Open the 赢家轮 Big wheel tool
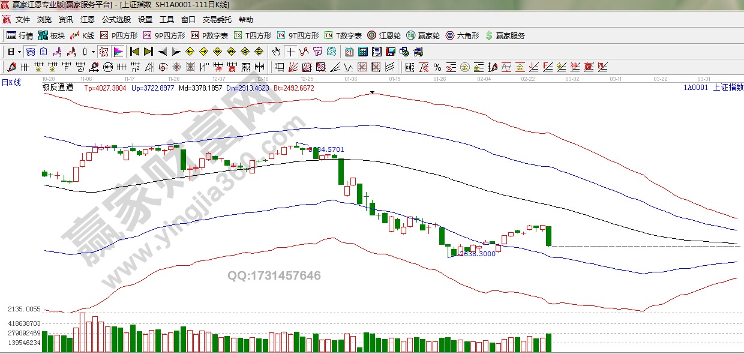This screenshot has height=354, width=744. pyautogui.click(x=422, y=35)
